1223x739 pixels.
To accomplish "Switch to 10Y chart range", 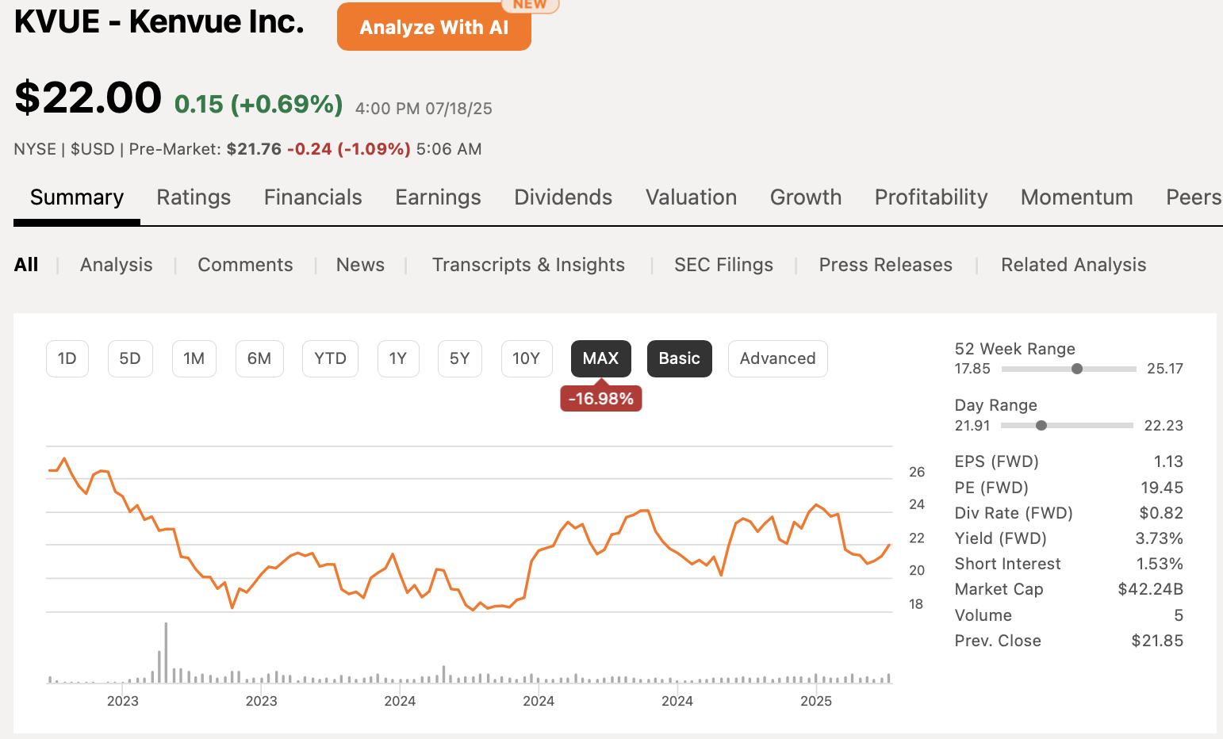I will tap(527, 358).
